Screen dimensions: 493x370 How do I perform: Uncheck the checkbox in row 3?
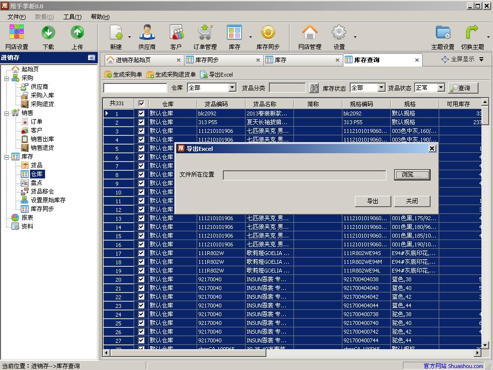click(x=141, y=130)
